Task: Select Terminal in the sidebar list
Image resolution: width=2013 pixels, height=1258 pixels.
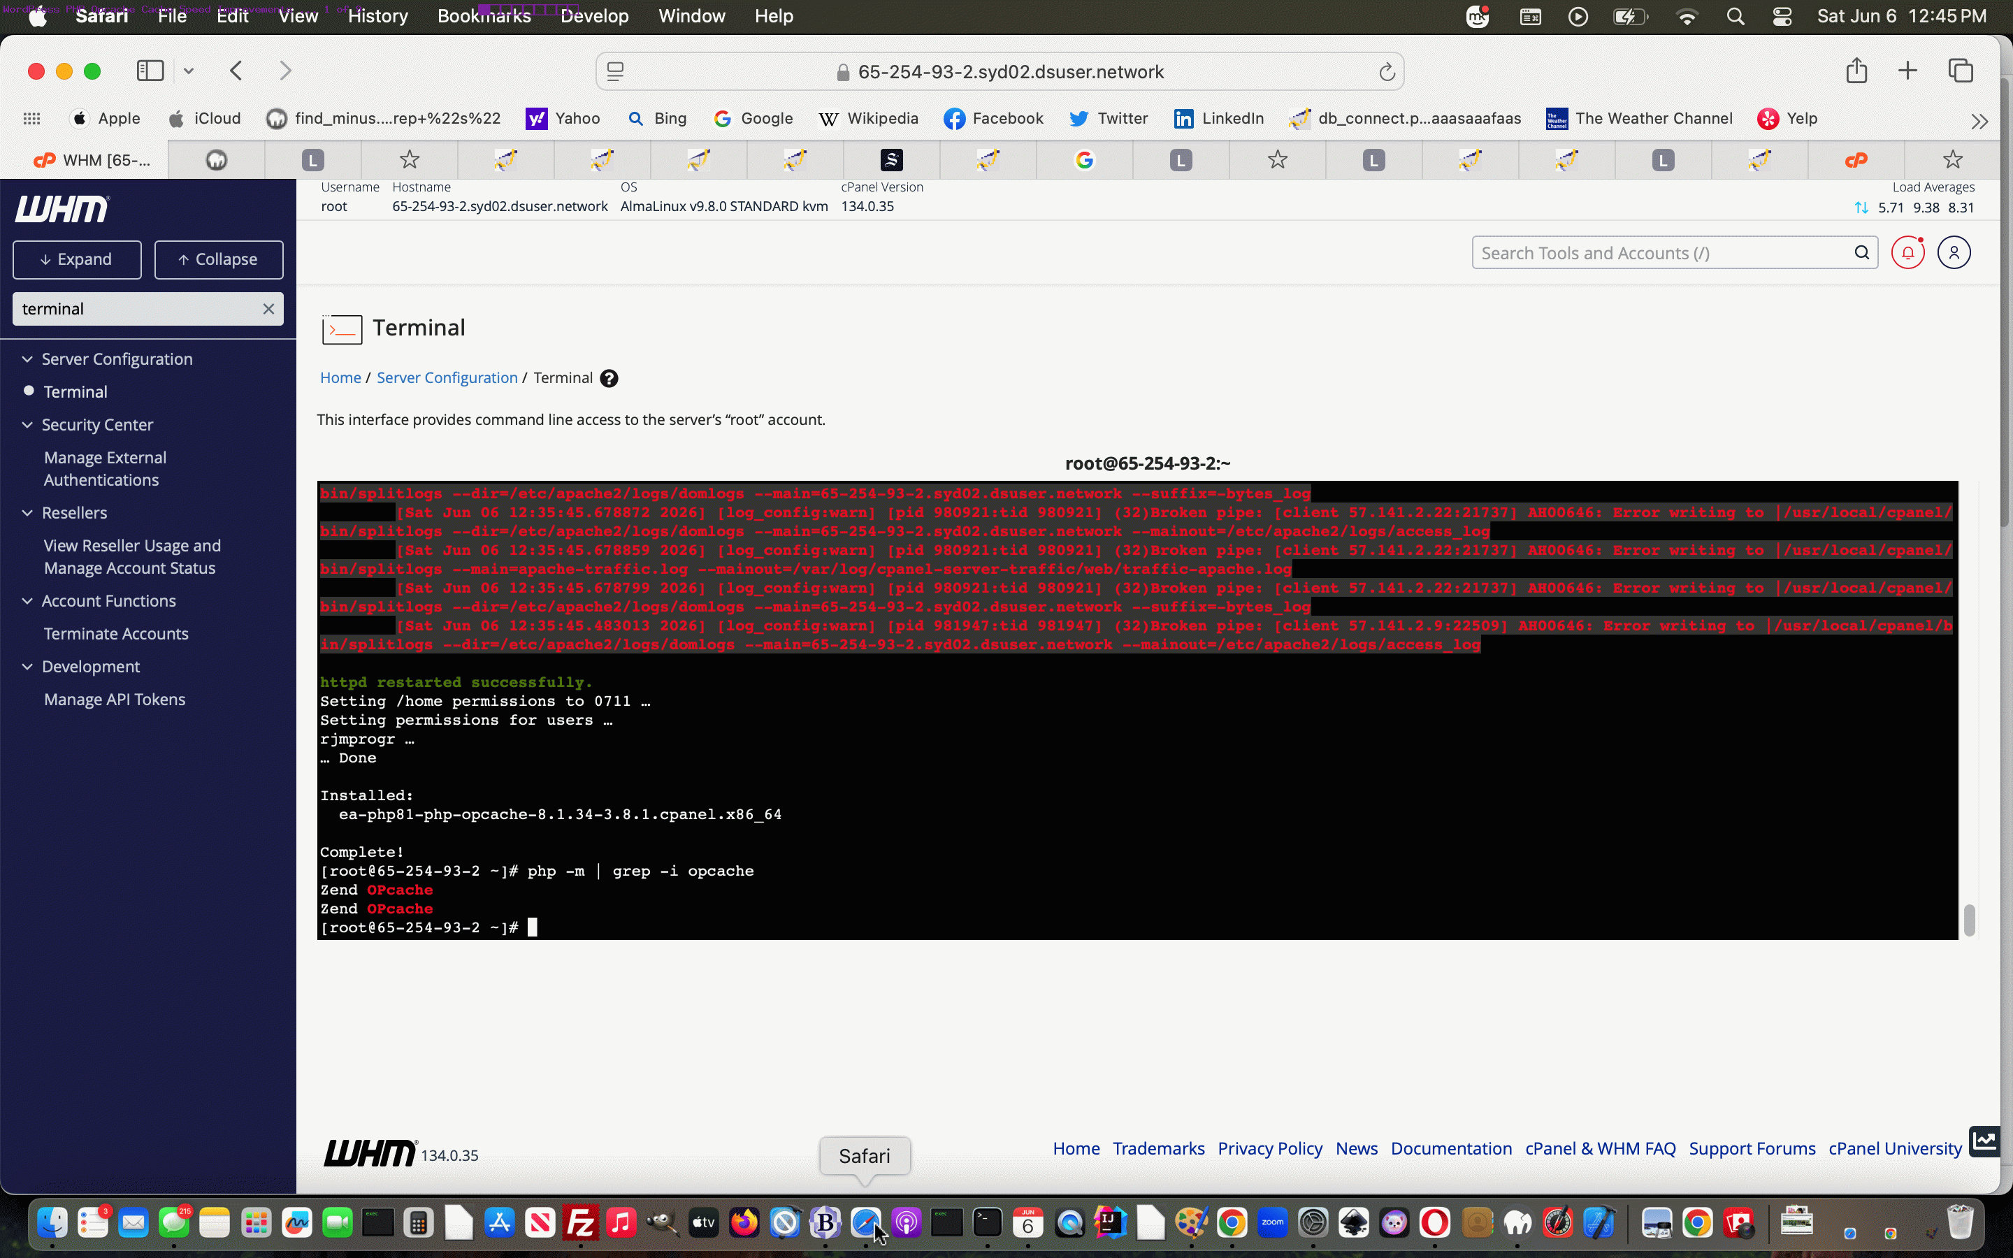Action: point(75,391)
